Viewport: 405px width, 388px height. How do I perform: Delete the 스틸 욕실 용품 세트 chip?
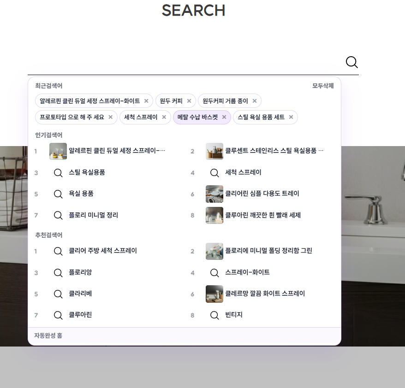(291, 118)
